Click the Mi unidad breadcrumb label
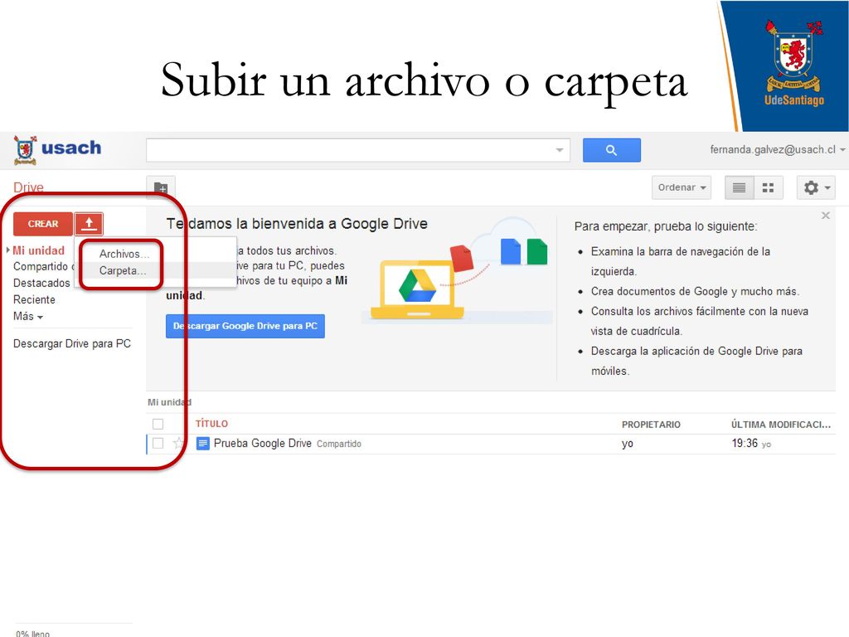Screen dimensions: 849x637 169,402
